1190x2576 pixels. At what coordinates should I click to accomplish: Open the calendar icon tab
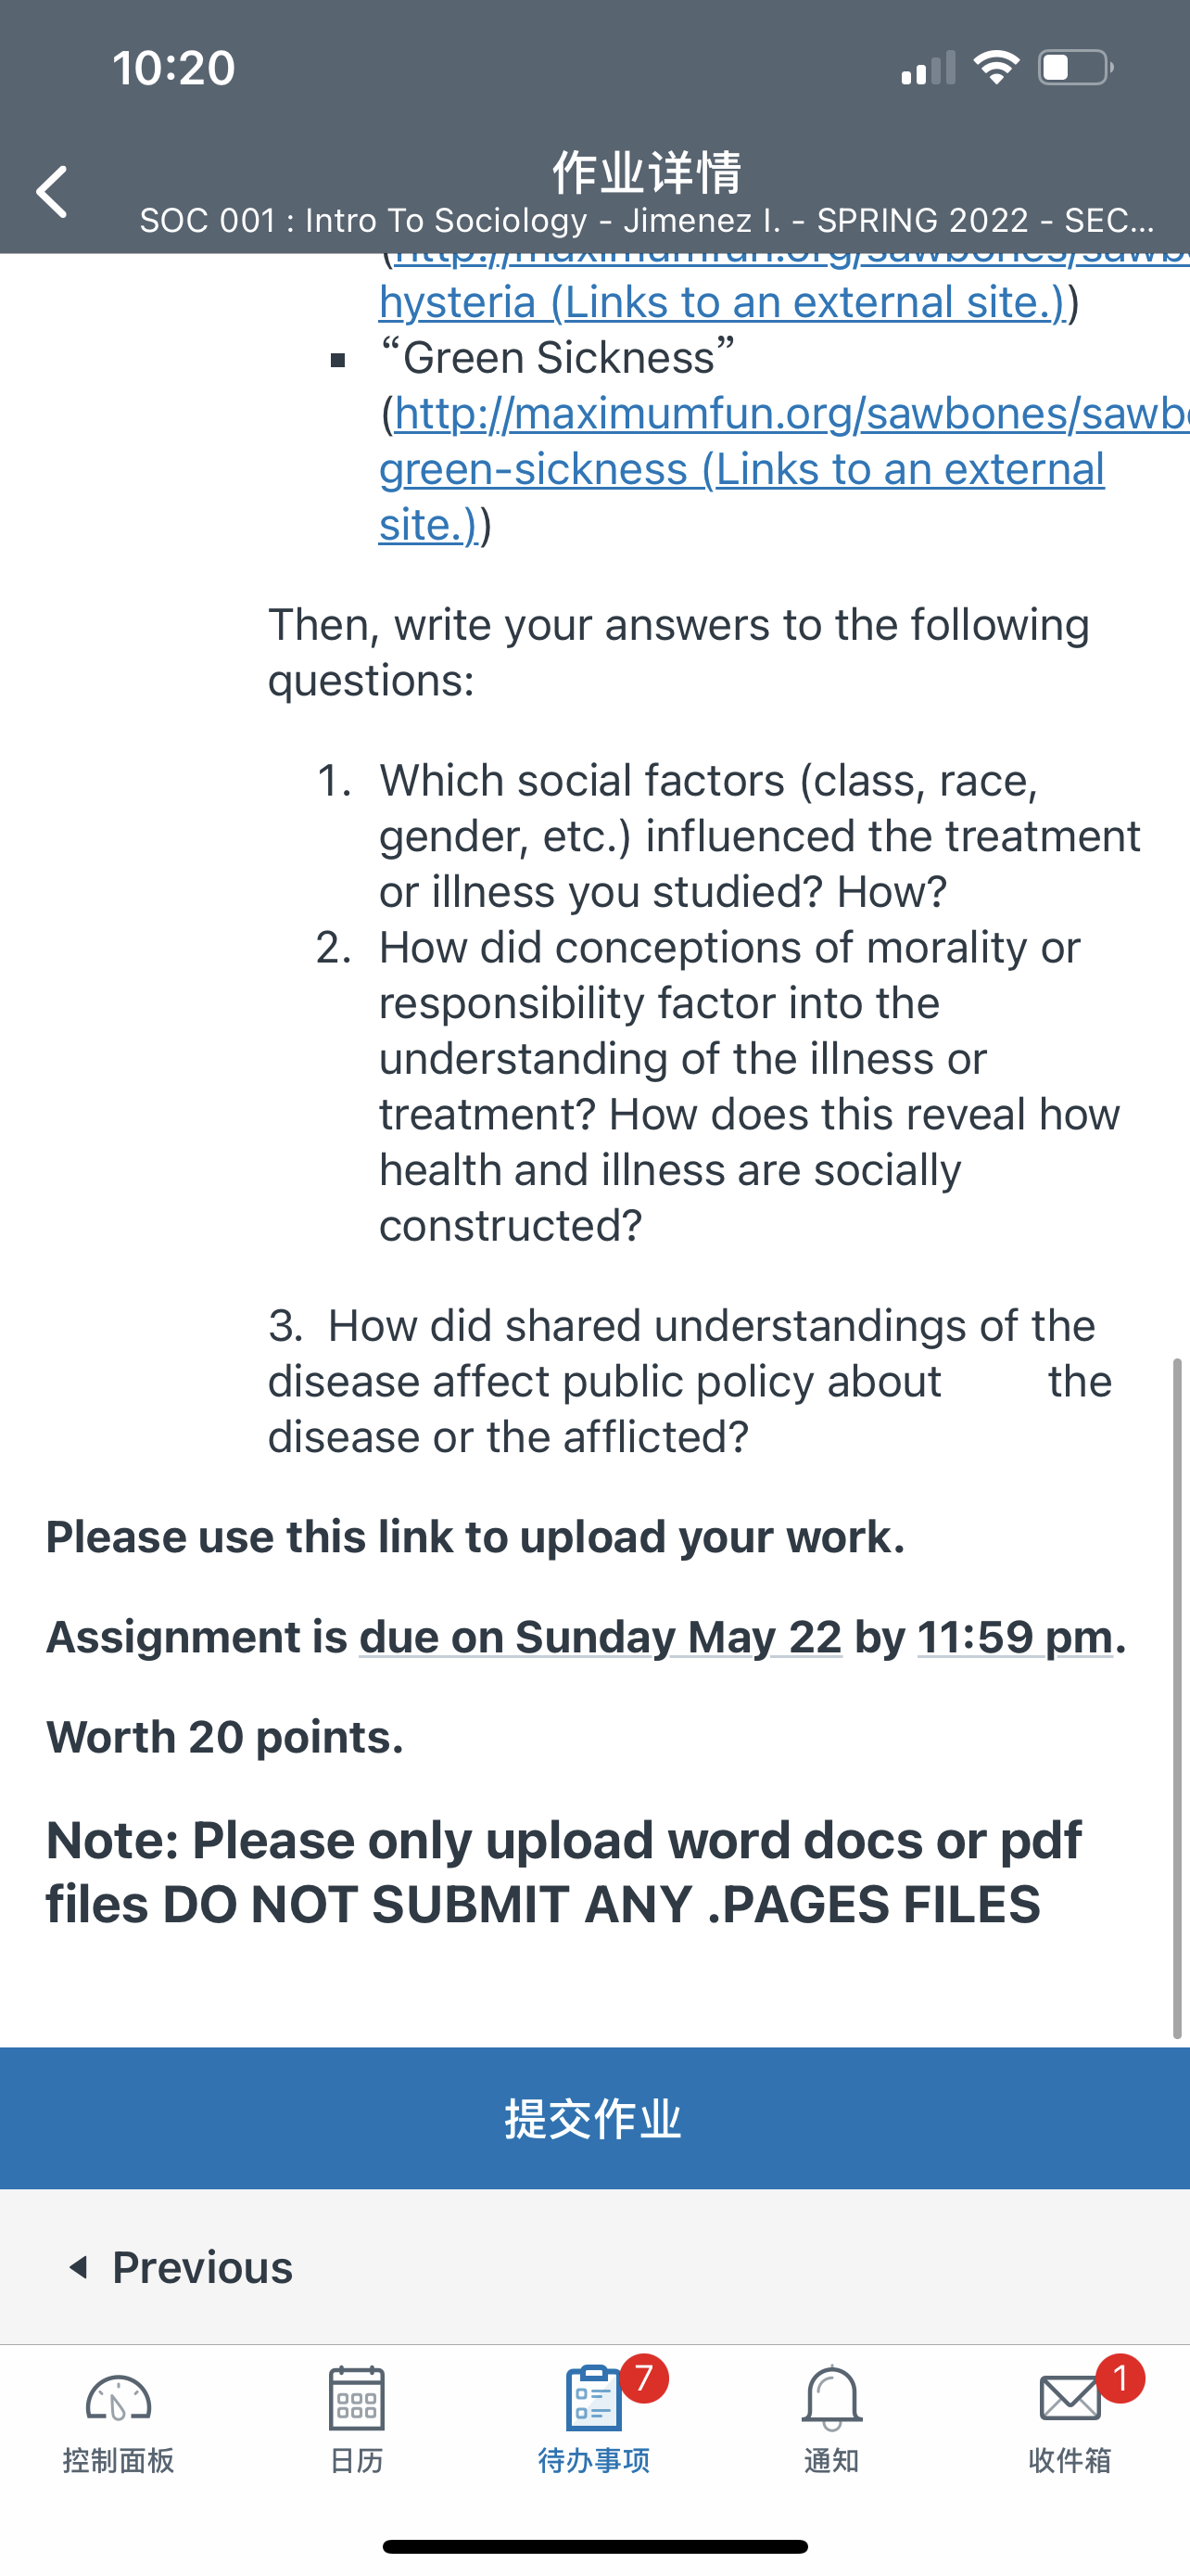(357, 2398)
